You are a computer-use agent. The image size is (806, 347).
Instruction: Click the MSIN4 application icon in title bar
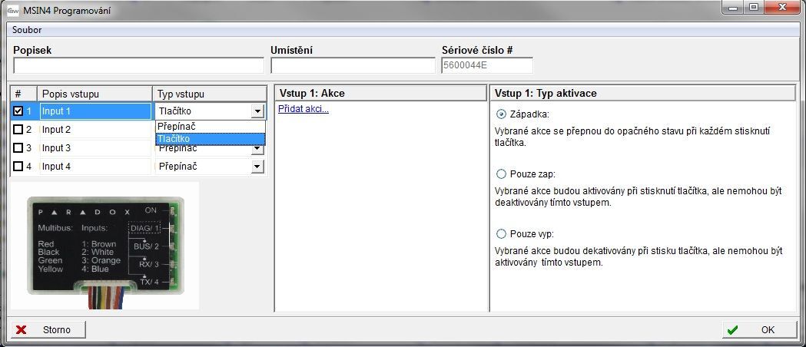pos(13,8)
